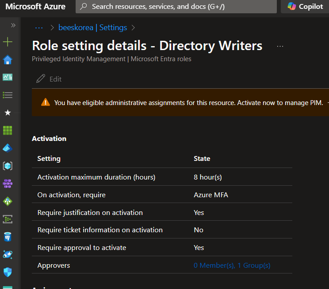Open the green diamond arrows sidebar icon
Screen dimensions: 329x289
tap(8, 201)
